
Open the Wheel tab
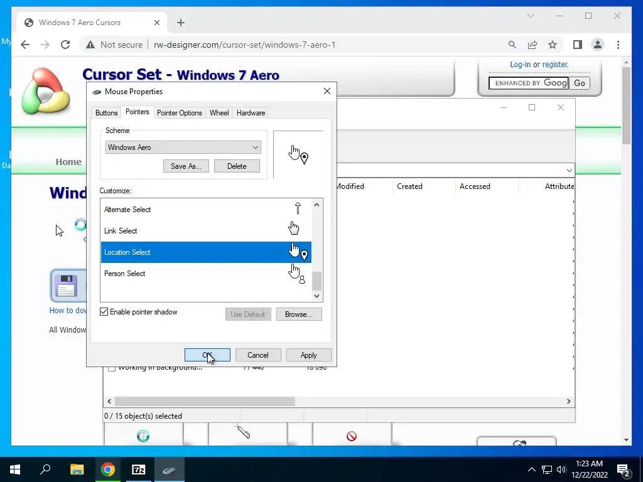point(219,113)
